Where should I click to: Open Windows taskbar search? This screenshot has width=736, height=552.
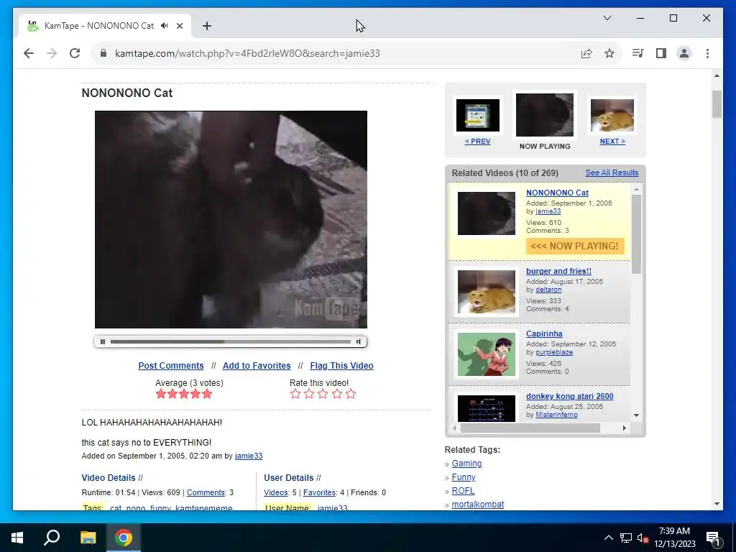point(52,538)
